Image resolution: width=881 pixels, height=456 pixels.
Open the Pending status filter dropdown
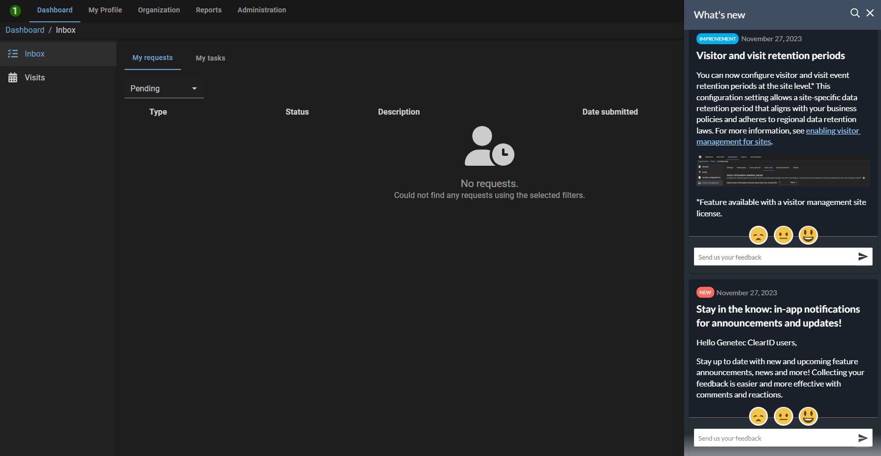pos(164,88)
